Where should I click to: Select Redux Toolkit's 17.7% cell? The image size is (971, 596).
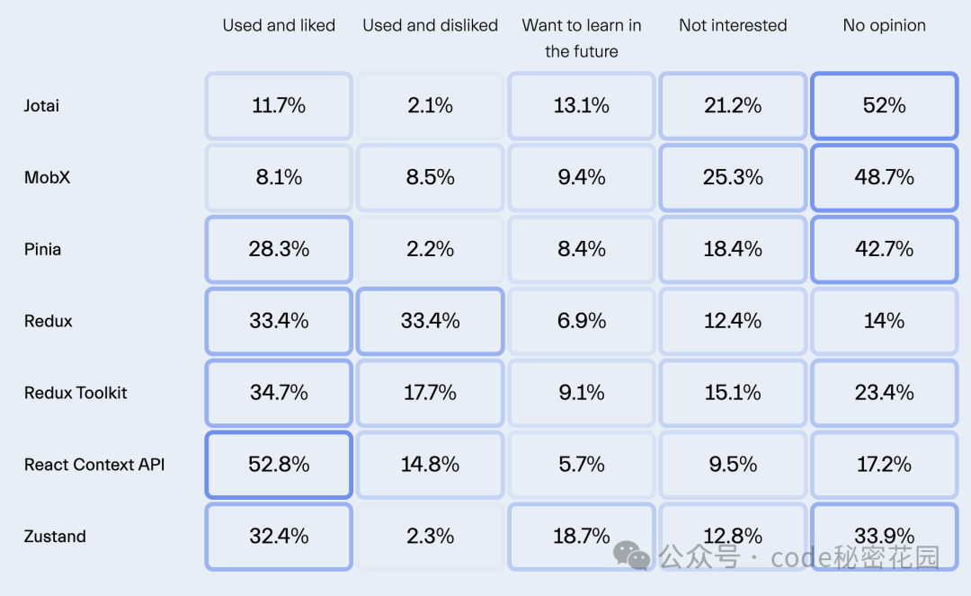pos(430,393)
